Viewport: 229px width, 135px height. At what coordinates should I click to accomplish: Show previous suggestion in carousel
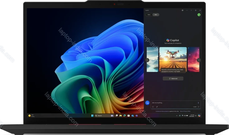147,60
